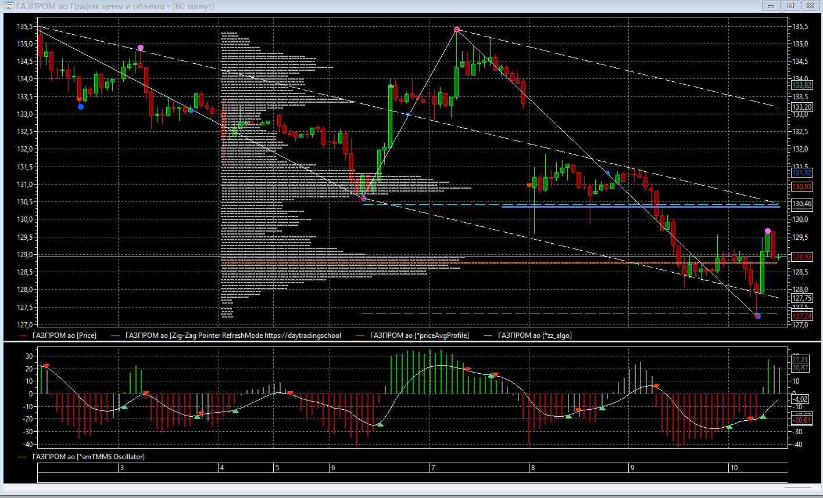Screen dimensions: 823x498
Task: Close the ГАЗПРОМ chart window
Action: point(810,6)
